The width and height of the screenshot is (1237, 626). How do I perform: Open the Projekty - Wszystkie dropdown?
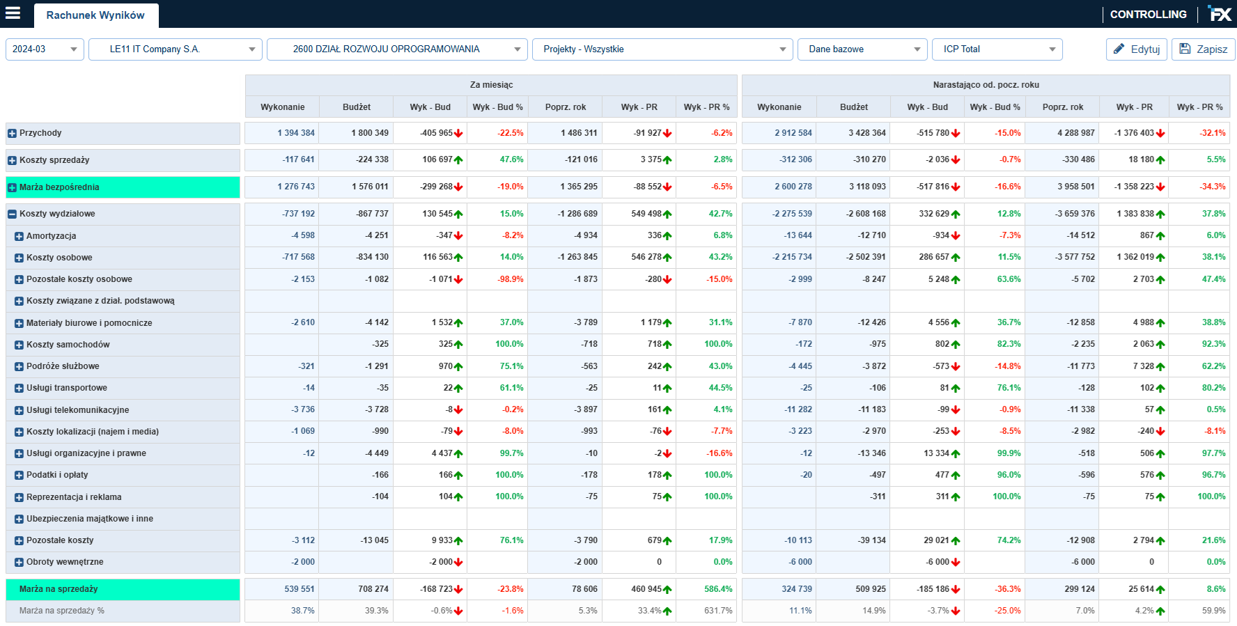point(662,49)
